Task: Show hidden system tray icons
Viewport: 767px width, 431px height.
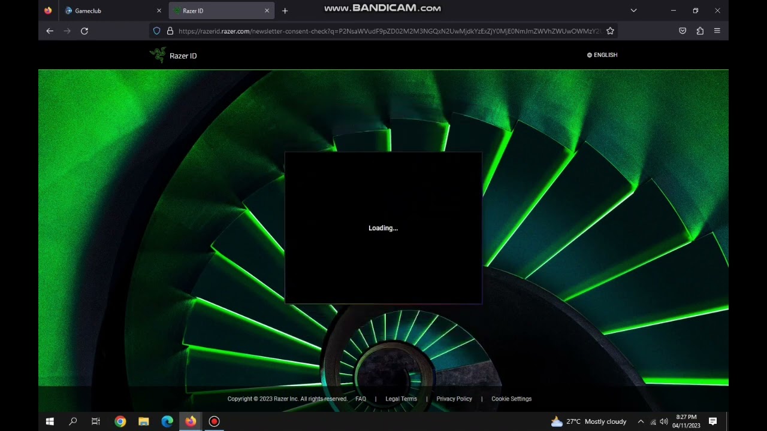Action: pyautogui.click(x=641, y=421)
